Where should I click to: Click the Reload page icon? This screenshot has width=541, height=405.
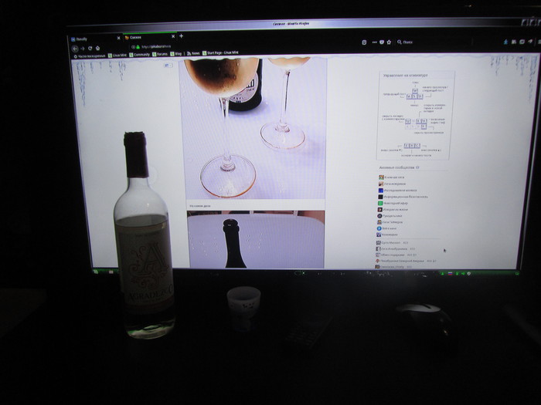tap(90, 47)
